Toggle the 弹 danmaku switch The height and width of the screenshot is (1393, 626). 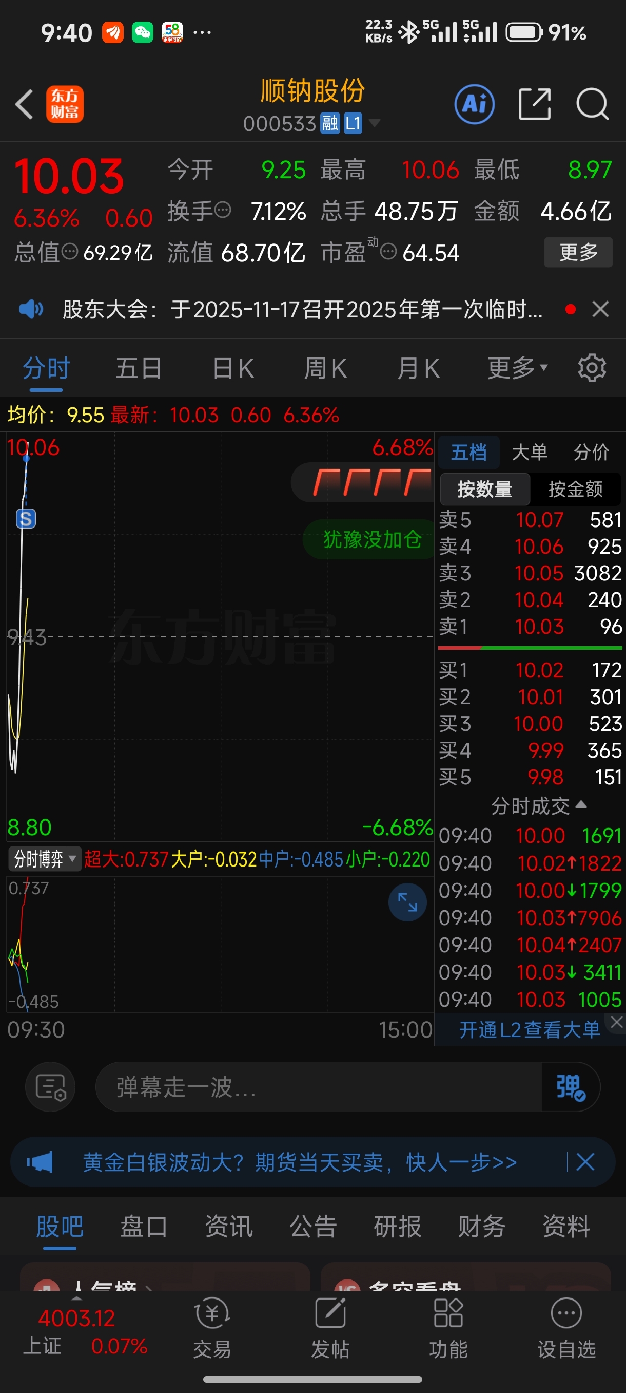click(571, 1087)
